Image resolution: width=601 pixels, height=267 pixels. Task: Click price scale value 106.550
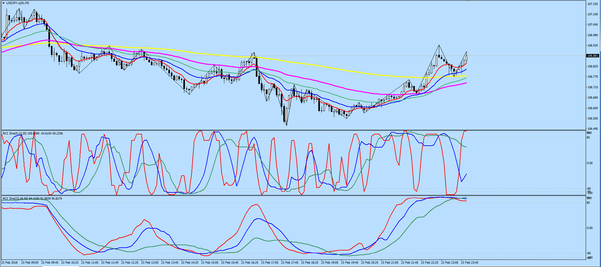coord(593,119)
